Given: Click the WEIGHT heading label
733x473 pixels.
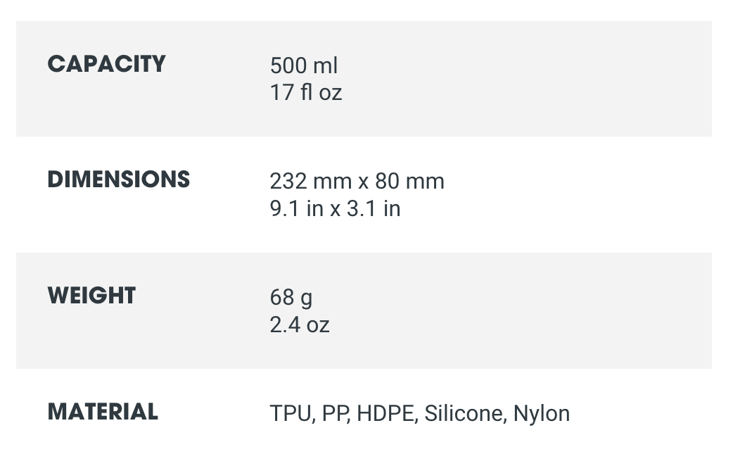Looking at the screenshot, I should [91, 296].
